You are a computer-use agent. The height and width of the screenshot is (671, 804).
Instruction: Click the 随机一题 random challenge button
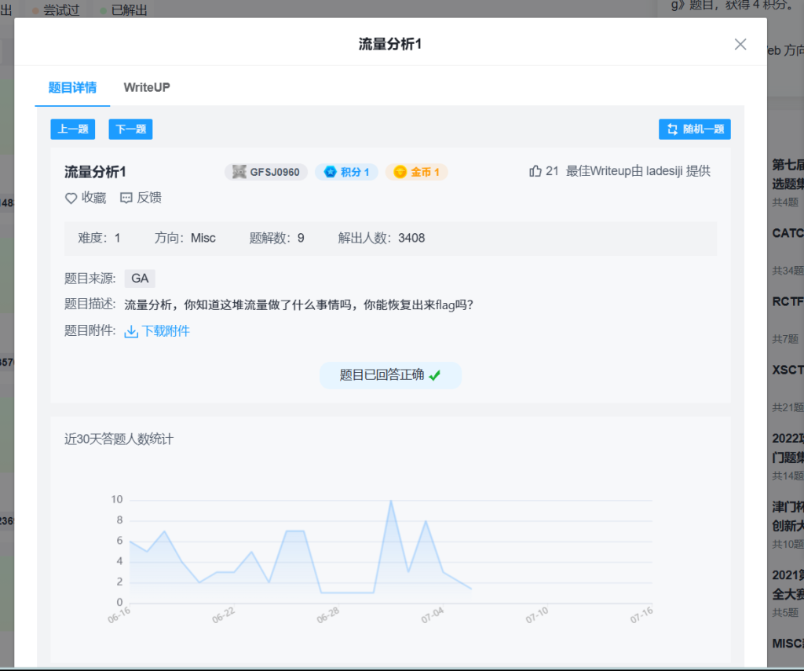(x=695, y=129)
